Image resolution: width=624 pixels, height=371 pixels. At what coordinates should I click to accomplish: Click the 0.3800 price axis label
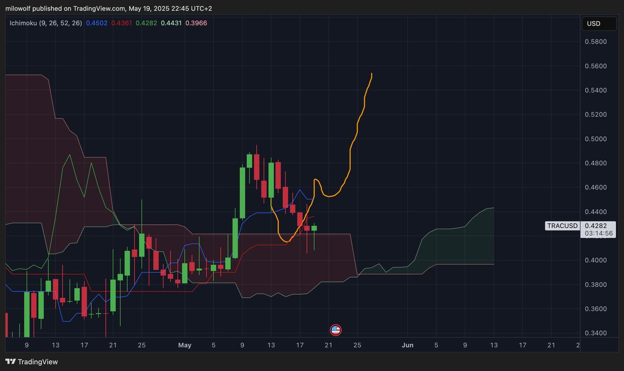[x=595, y=285]
